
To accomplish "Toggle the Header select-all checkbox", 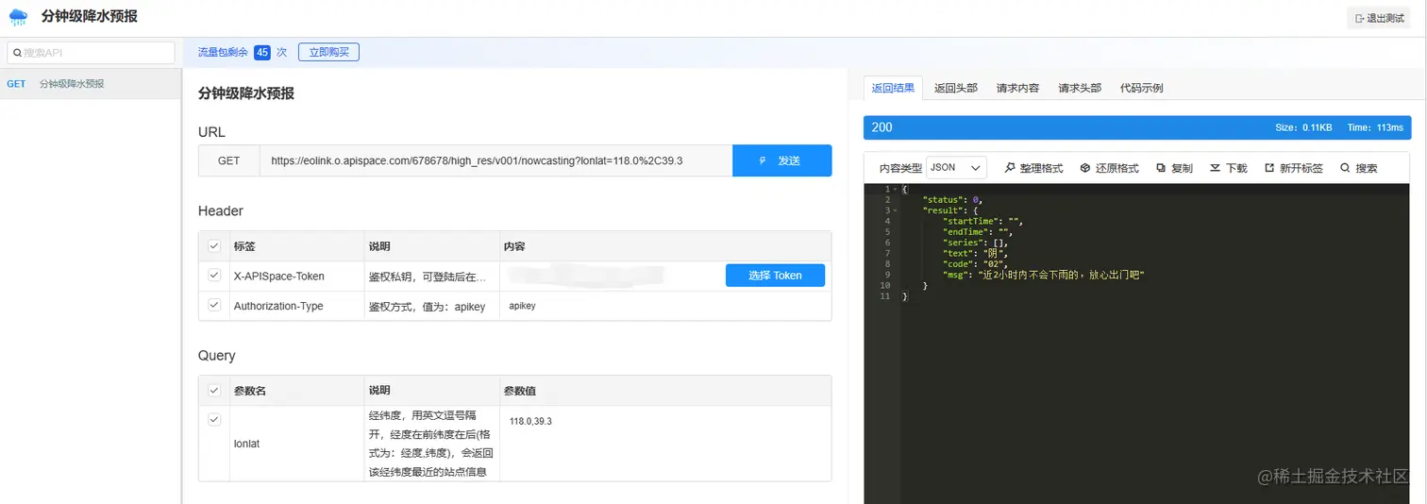I will point(214,246).
